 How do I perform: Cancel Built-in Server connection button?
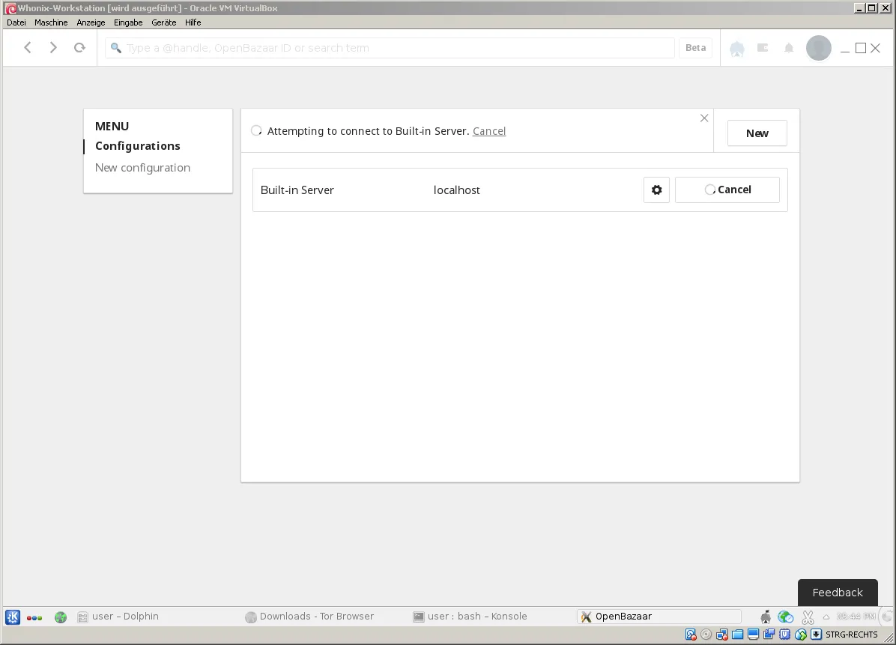(727, 190)
